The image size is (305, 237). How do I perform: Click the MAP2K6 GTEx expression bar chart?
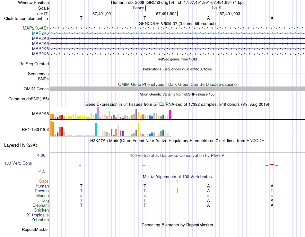click(110, 113)
